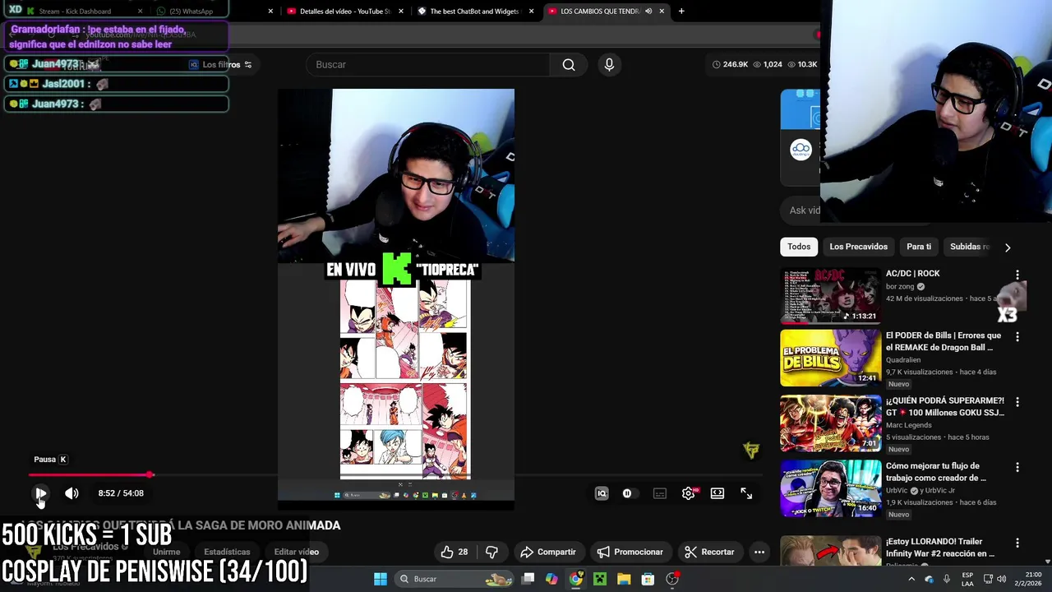The height and width of the screenshot is (592, 1052).
Task: Open the ¿QUIÉN PODRÁ SUPERARME?! video thumbnail
Action: pyautogui.click(x=830, y=423)
